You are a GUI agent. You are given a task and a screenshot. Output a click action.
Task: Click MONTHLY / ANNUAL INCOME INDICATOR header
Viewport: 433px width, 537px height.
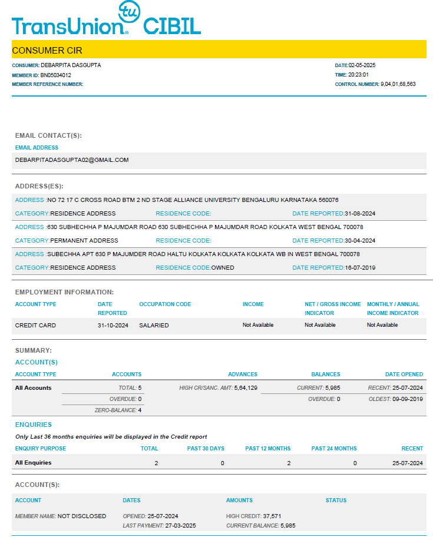[x=393, y=309]
